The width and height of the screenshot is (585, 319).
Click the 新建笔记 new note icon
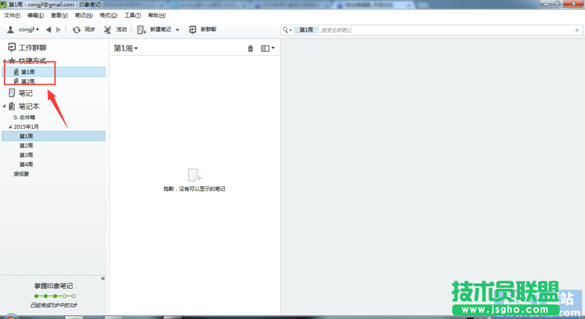[x=142, y=30]
